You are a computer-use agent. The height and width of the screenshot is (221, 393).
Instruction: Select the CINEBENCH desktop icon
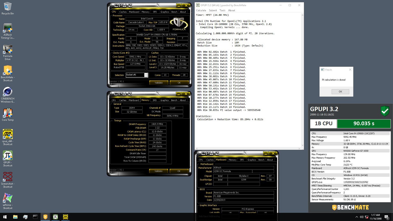(x=8, y=95)
